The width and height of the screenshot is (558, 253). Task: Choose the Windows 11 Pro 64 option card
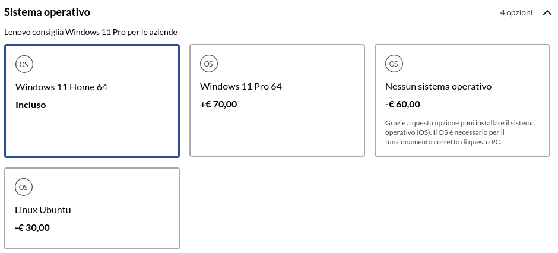point(277,100)
